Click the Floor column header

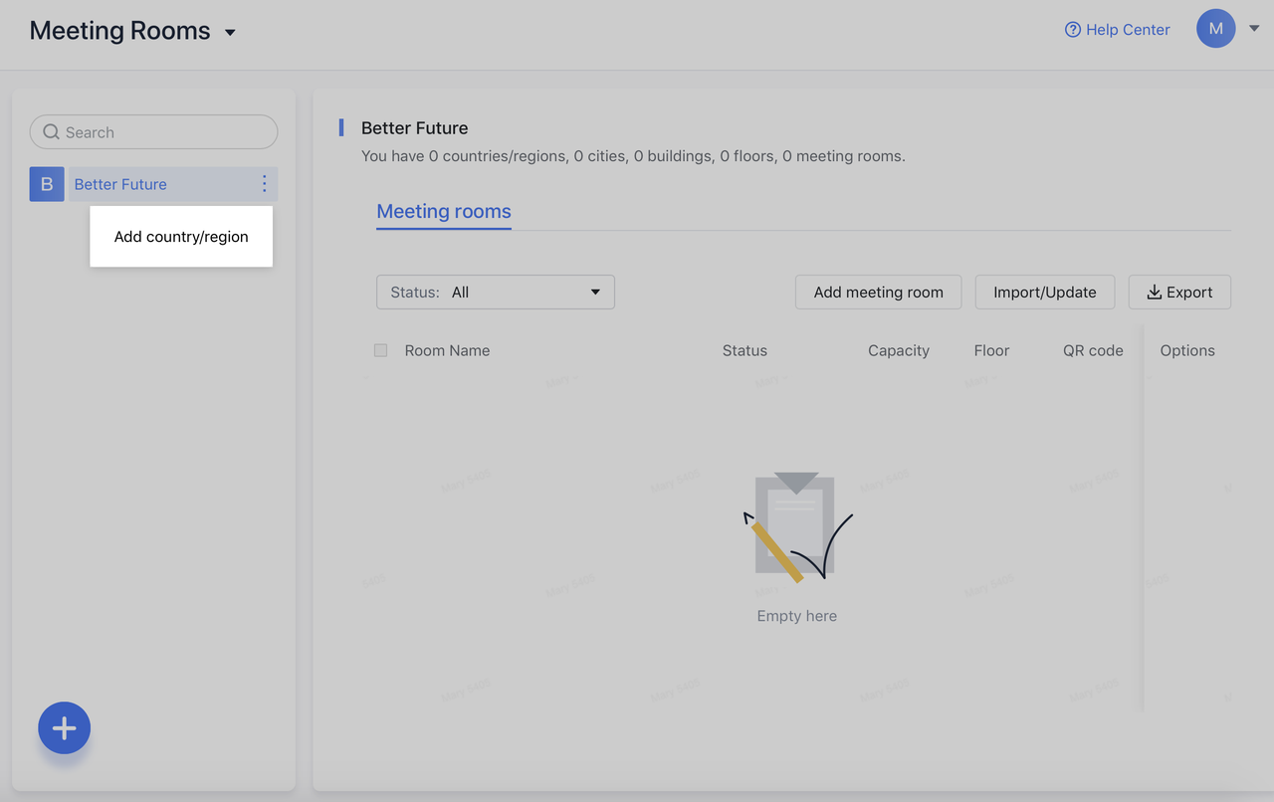tap(991, 350)
